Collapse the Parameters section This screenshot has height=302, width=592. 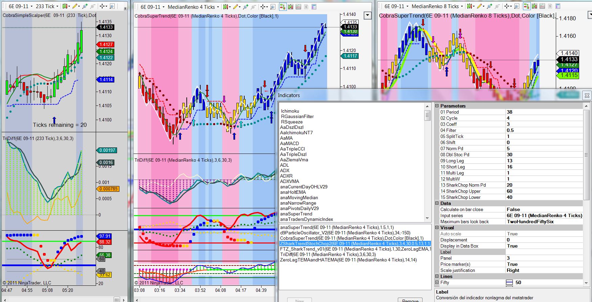[437, 106]
